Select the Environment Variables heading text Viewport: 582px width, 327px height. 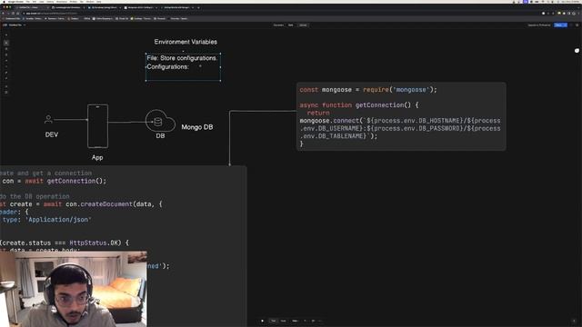186,42
